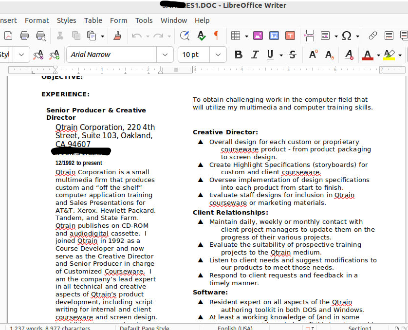
Task: Expand the font name dropdown
Action: (166, 55)
